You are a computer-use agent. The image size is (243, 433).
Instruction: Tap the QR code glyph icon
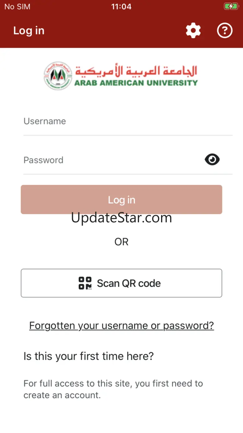[85, 283]
